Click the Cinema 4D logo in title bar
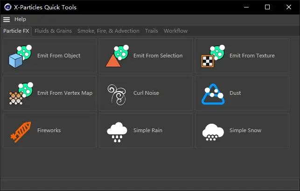 (7, 7)
